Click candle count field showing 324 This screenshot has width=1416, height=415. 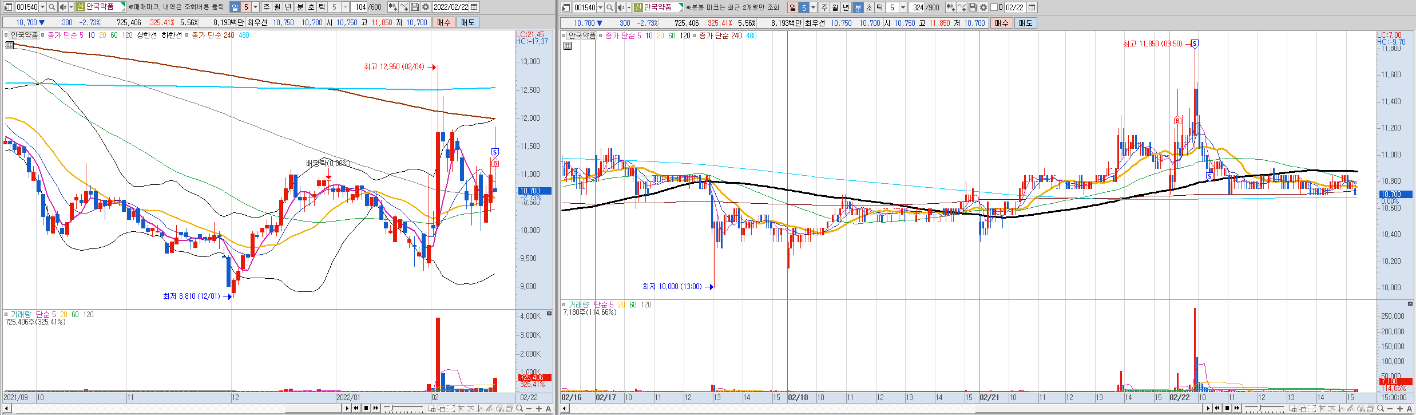[x=917, y=7]
